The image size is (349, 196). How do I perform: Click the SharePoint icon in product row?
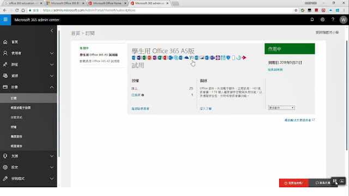point(182,58)
